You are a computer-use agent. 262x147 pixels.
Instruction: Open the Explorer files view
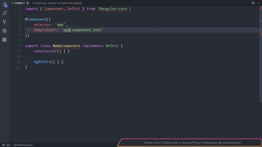click(x=5, y=4)
